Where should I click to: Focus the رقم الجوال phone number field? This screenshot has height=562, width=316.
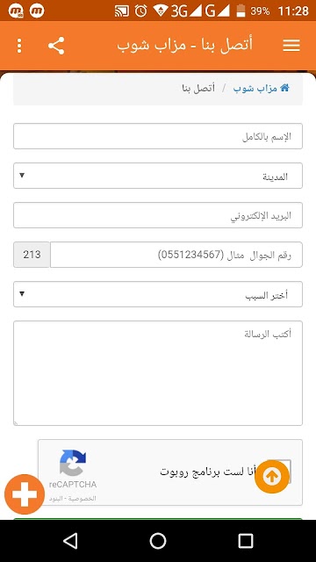(x=176, y=255)
